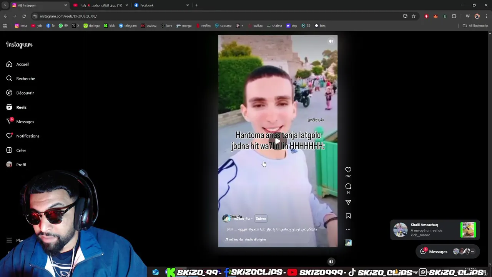Open the manga bookmark

click(x=184, y=26)
